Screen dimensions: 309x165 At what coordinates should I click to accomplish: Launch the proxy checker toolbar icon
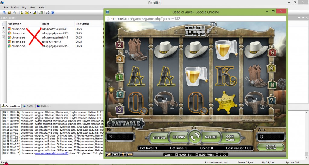[x=41, y=13]
